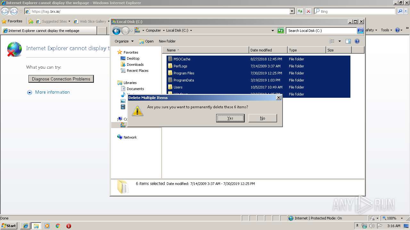Click Open in the Explorer toolbar
This screenshot has height=230, width=410.
click(x=146, y=41)
